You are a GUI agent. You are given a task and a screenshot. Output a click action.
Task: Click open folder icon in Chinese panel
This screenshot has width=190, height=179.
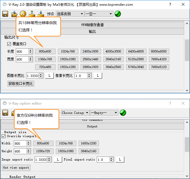pos(14,14)
